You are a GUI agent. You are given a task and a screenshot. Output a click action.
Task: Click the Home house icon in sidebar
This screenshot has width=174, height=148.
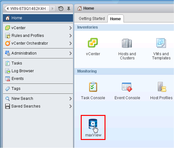tap(7, 18)
